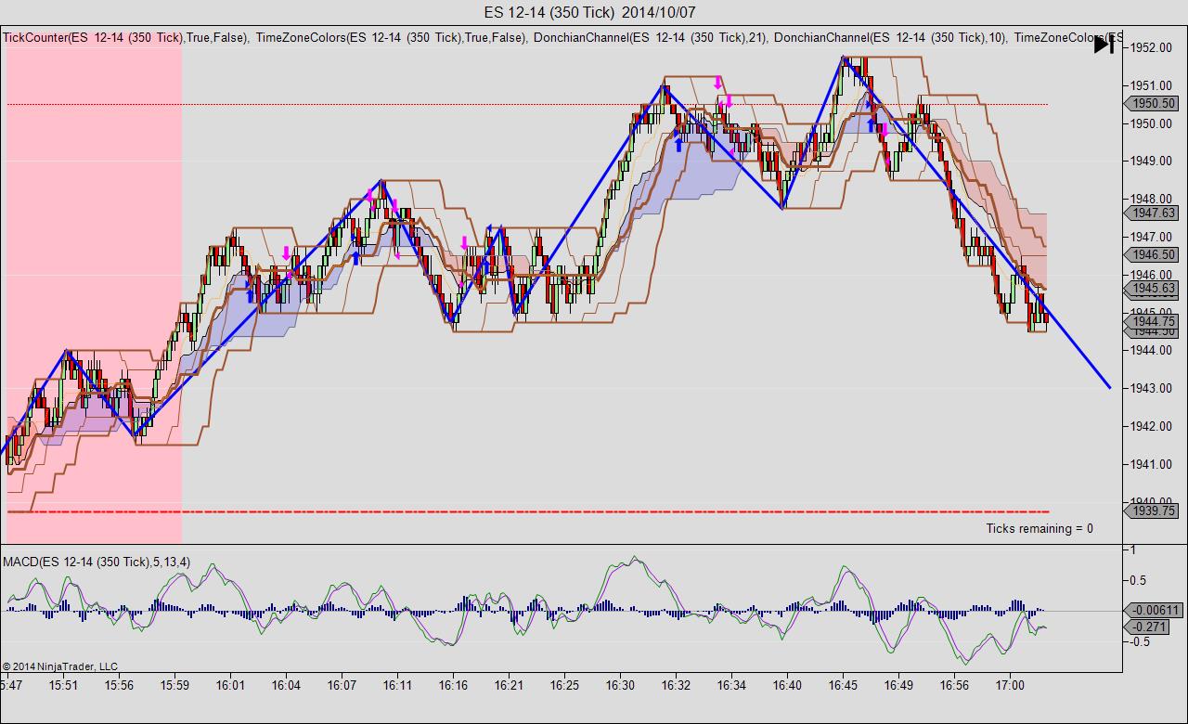1188x724 pixels.
Task: Click the 16:01 time axis label
Action: click(x=230, y=685)
